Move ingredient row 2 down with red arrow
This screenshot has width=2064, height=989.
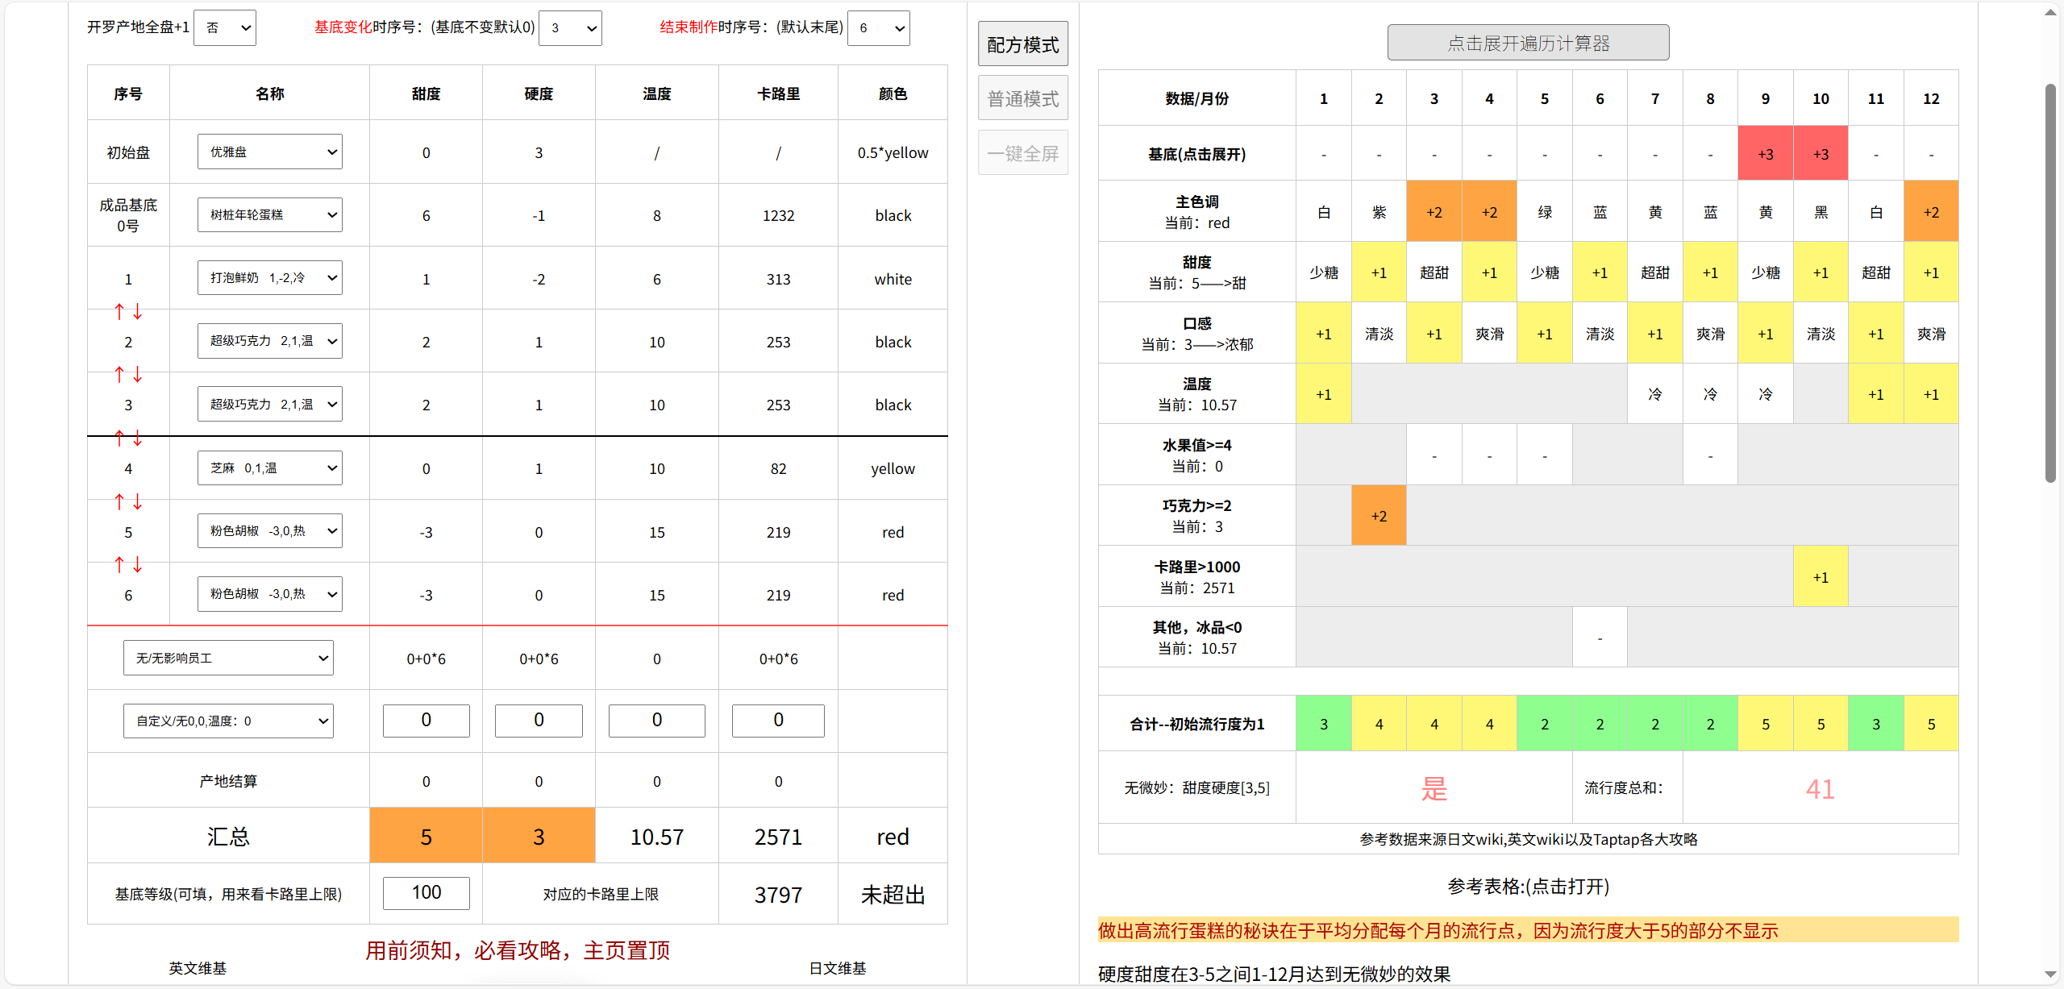(x=138, y=374)
